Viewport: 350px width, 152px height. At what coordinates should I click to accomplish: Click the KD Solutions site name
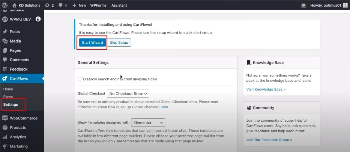coord(30,5)
